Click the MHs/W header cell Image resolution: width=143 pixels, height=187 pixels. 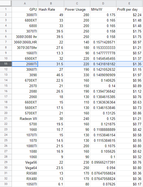[x=103, y=9]
